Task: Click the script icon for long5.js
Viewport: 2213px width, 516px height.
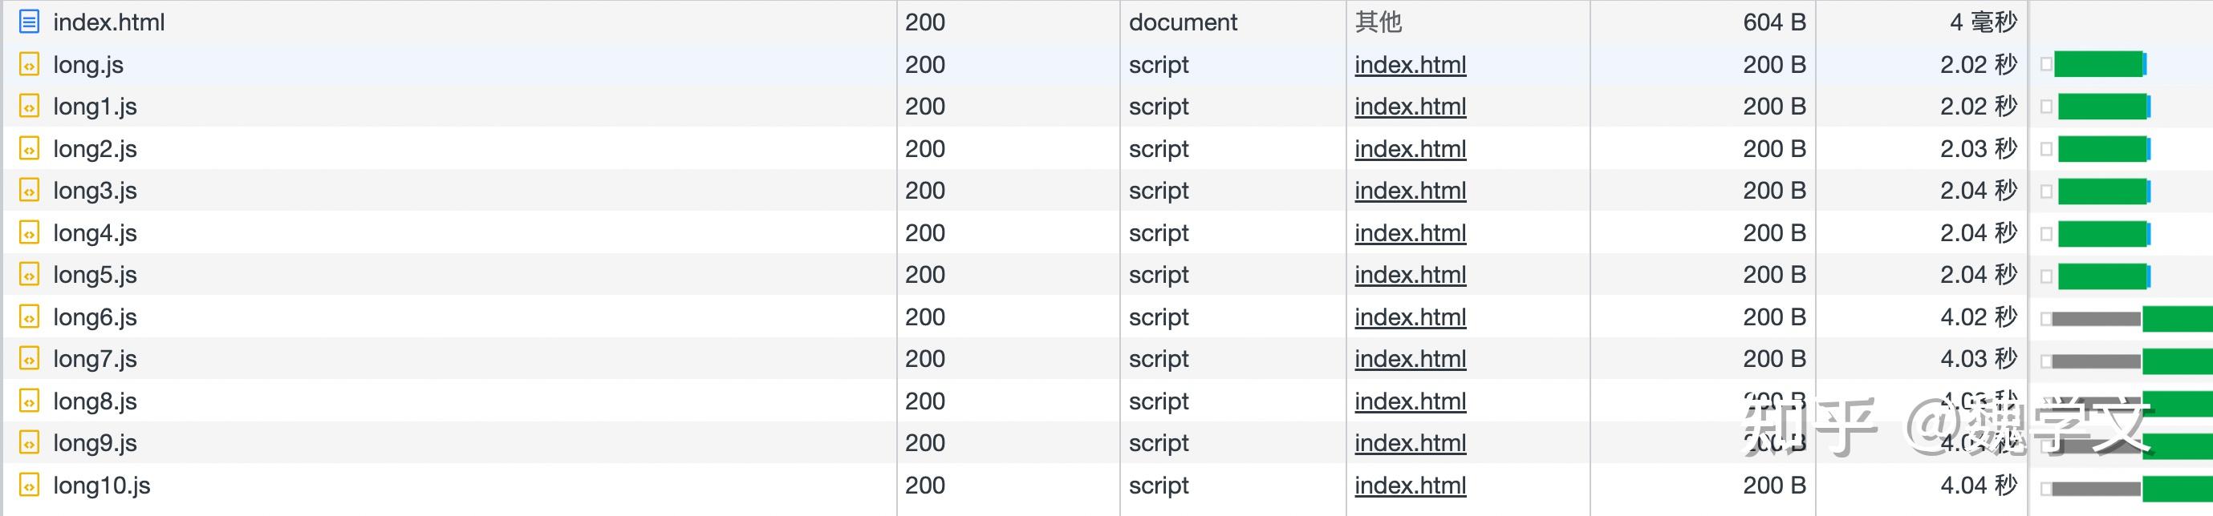Action: click(28, 274)
